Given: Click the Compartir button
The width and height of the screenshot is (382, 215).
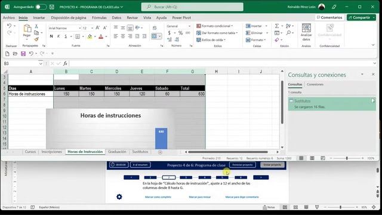Looking at the screenshot, I should [x=361, y=17].
